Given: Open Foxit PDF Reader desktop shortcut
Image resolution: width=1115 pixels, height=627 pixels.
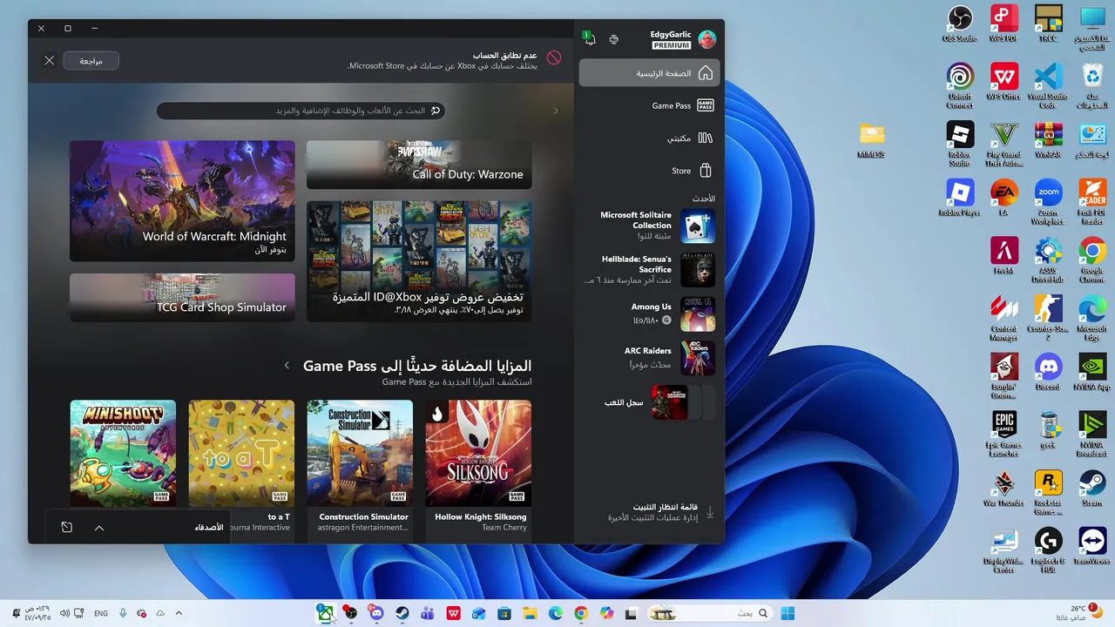Looking at the screenshot, I should click(1092, 201).
